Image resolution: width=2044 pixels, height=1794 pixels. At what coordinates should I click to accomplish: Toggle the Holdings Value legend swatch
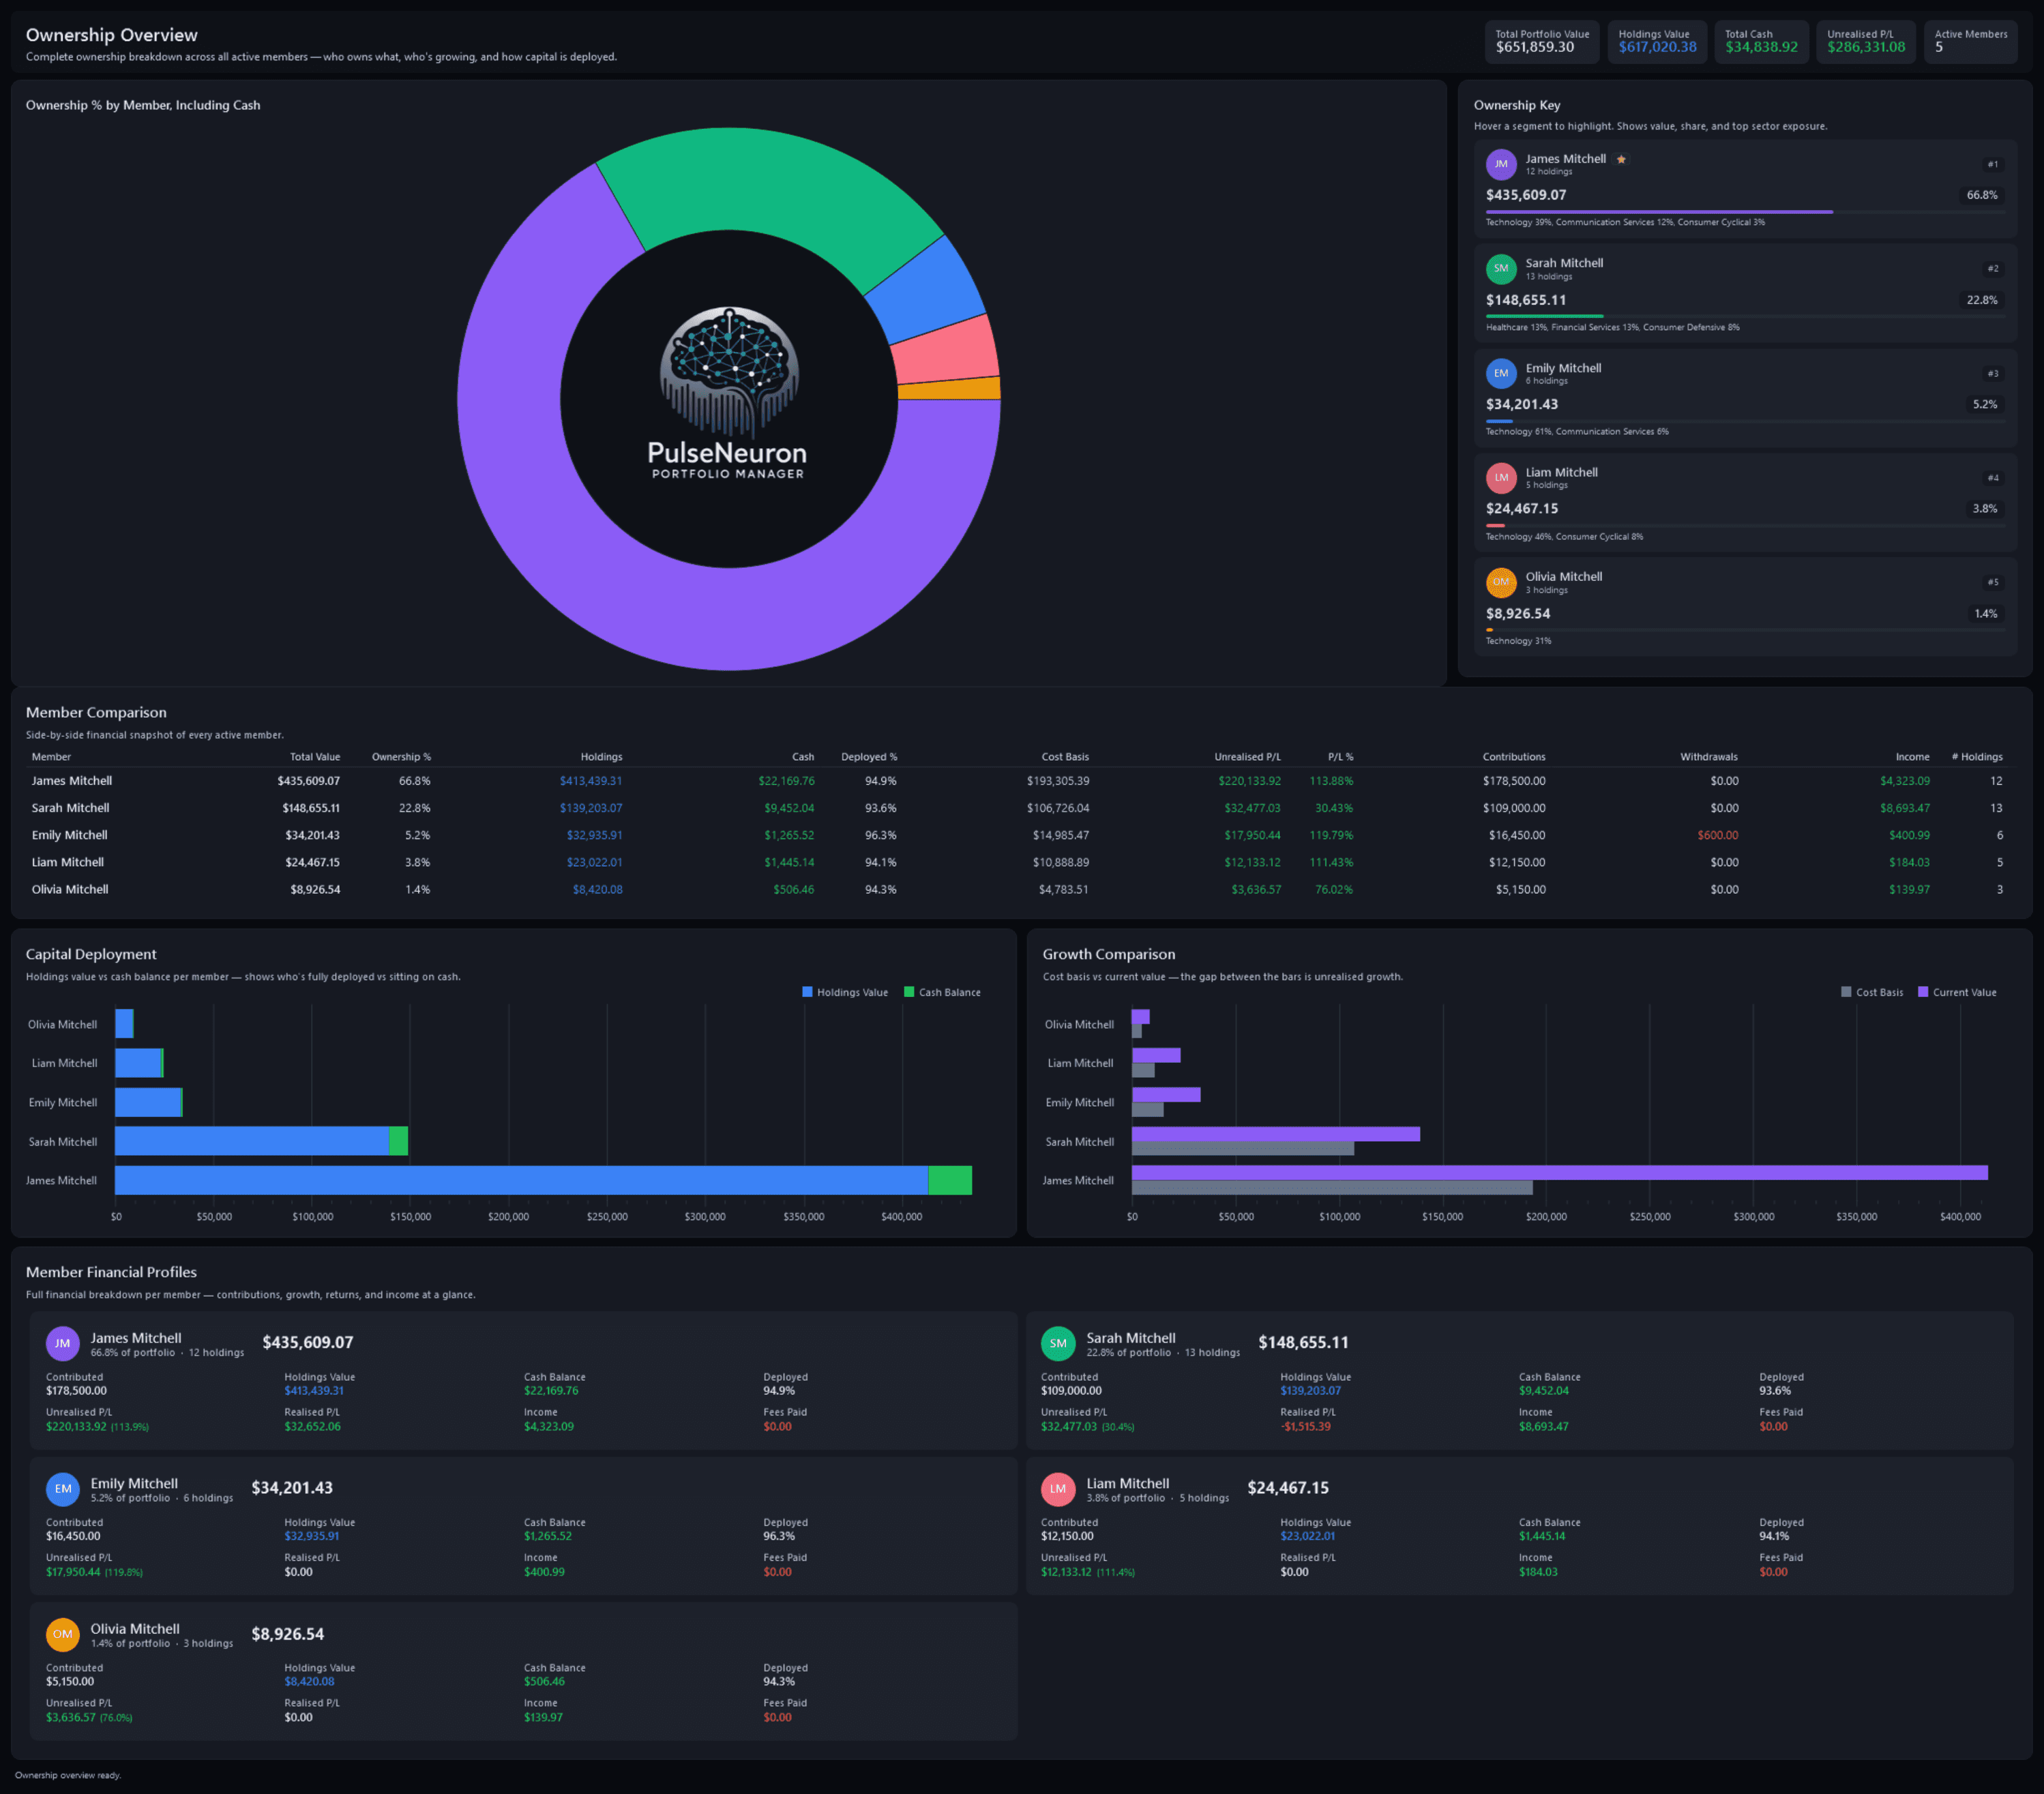click(x=807, y=992)
